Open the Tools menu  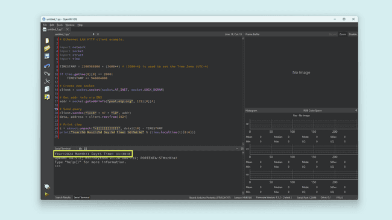60,25
